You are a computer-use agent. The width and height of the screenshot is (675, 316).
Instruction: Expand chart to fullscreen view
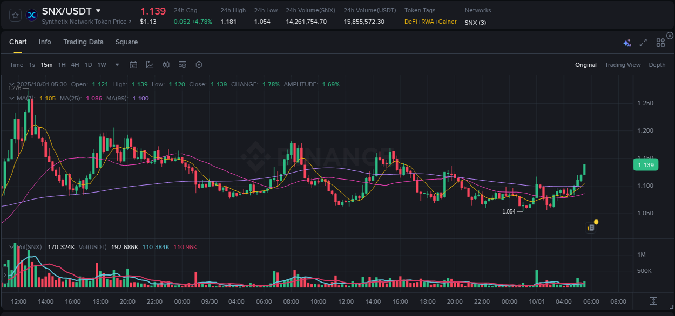click(643, 42)
